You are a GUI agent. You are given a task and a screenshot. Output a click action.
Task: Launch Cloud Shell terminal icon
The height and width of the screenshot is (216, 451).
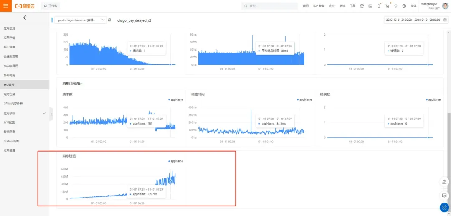point(370,6)
